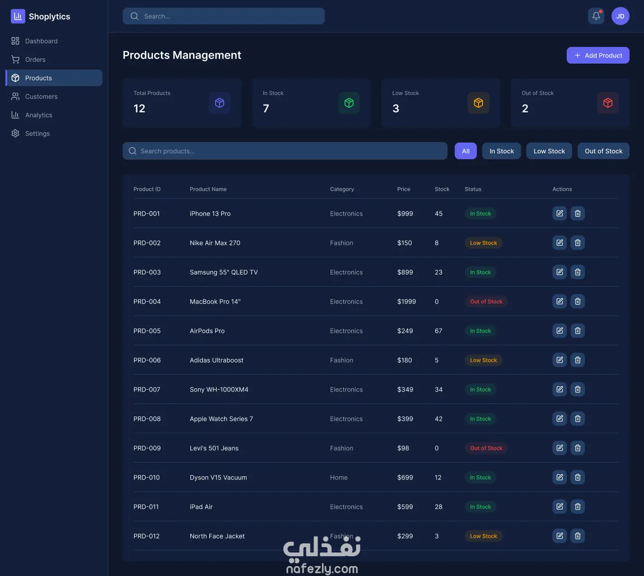644x576 pixels.
Task: Click the Add Product button
Action: pyautogui.click(x=598, y=55)
